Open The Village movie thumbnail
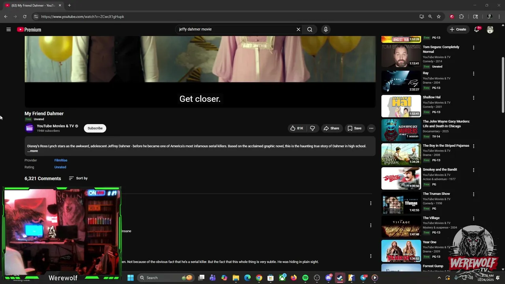Image resolution: width=505 pixels, height=284 pixels. pos(401,226)
